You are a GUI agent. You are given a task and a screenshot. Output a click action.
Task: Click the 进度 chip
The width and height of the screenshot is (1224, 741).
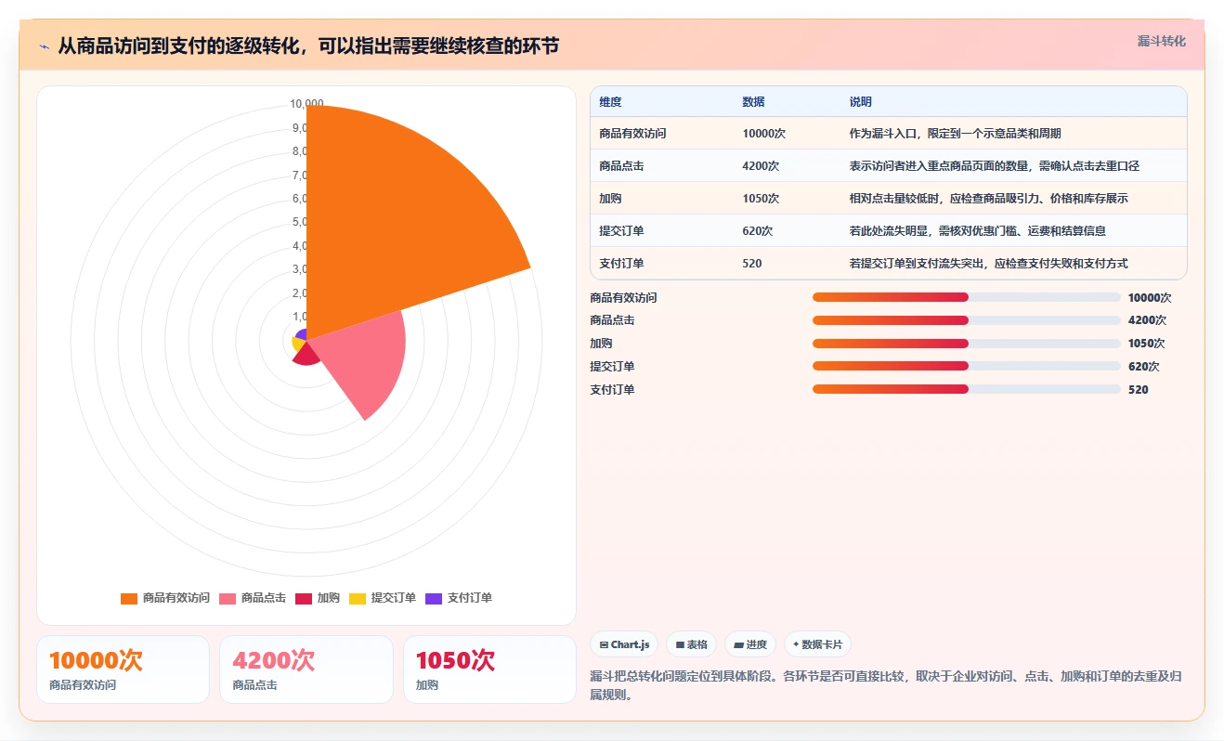pos(750,644)
